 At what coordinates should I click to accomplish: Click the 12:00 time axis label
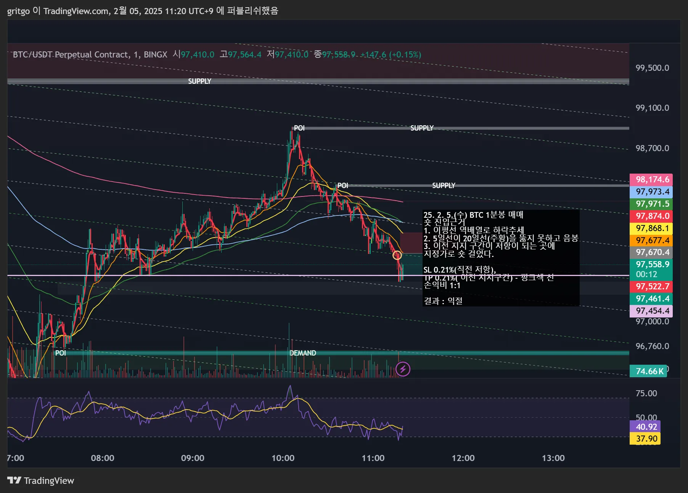click(463, 458)
